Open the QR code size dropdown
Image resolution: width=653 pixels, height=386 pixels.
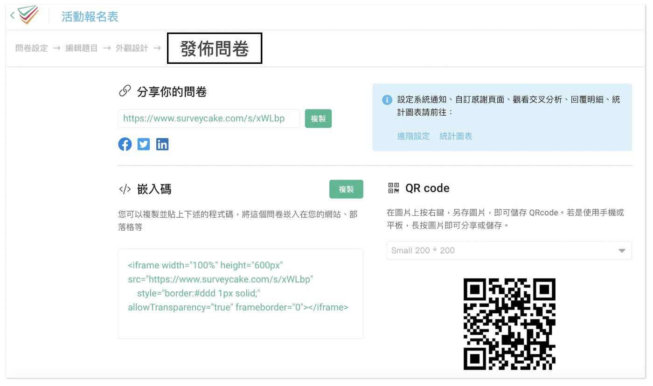(508, 251)
